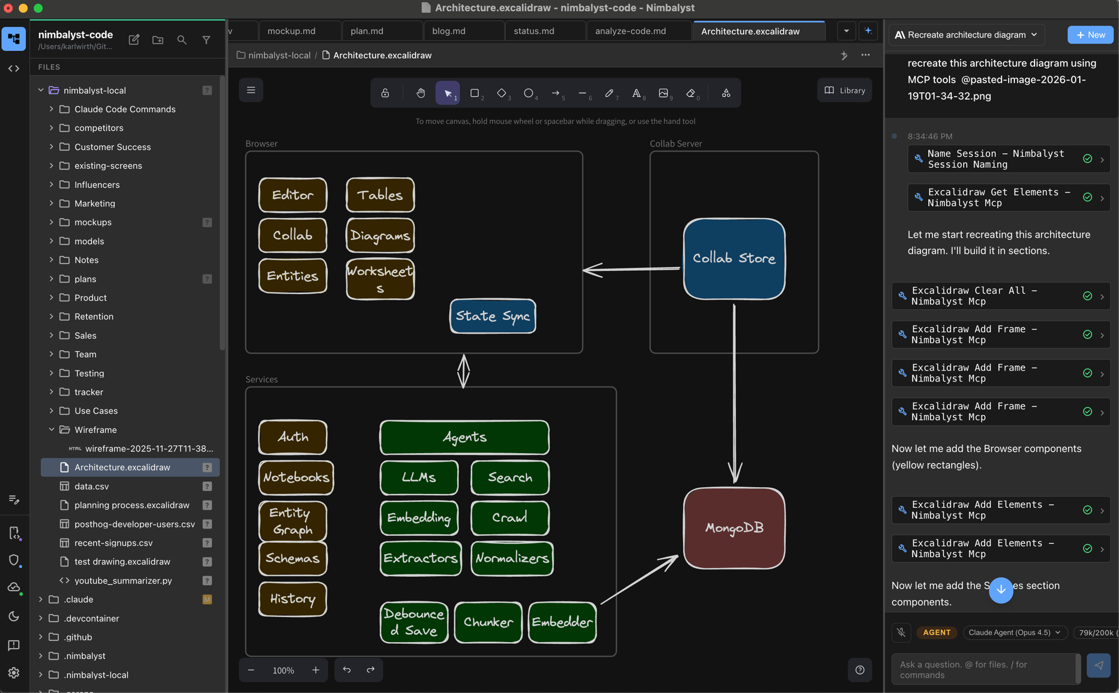This screenshot has height=693, width=1119.
Task: Click the chat message input field
Action: click(x=984, y=670)
